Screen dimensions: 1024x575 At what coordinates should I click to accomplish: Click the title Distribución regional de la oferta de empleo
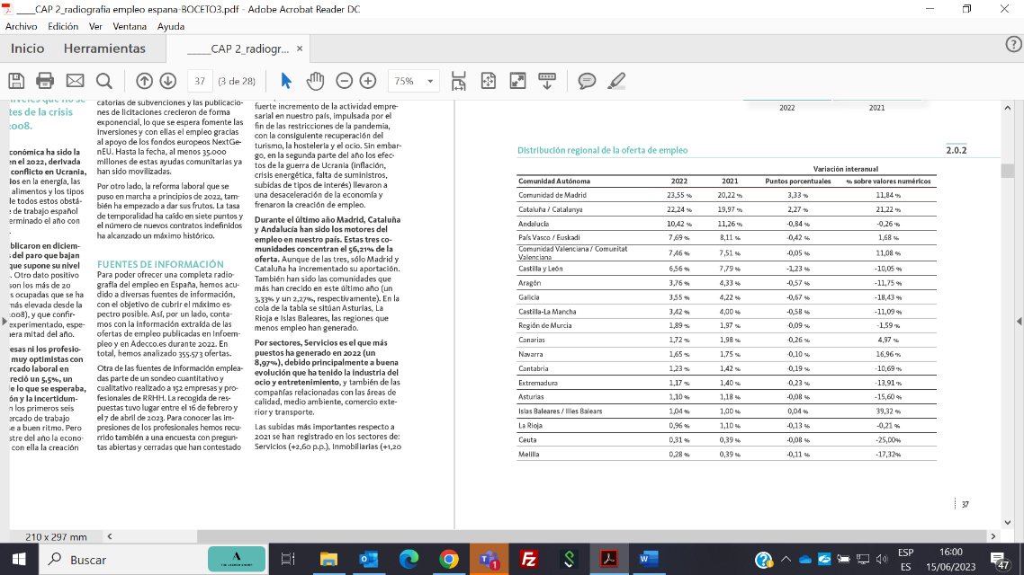pos(602,150)
